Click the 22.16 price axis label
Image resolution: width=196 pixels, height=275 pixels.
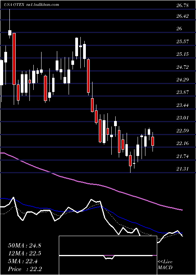point(182,143)
